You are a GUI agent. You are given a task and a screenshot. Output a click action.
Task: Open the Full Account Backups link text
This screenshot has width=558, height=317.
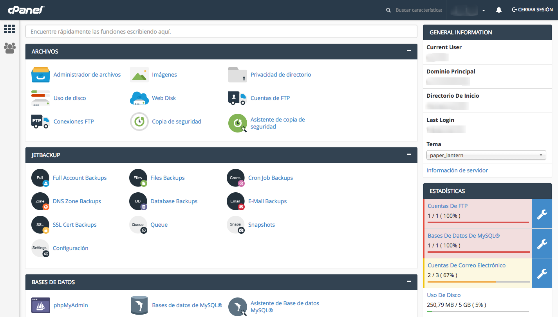[79, 178]
